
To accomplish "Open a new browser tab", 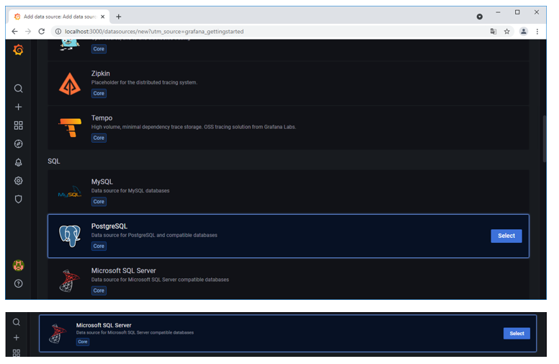I will coord(119,17).
